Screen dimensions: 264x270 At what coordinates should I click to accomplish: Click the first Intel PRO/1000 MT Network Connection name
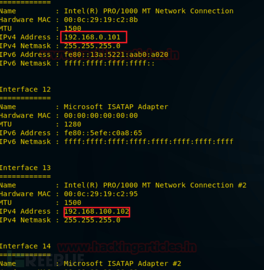tap(149, 11)
